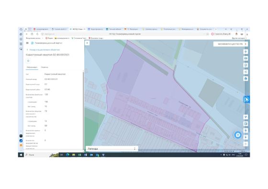Open the taskbar notification center icon
268x189 pixels.
(246, 155)
